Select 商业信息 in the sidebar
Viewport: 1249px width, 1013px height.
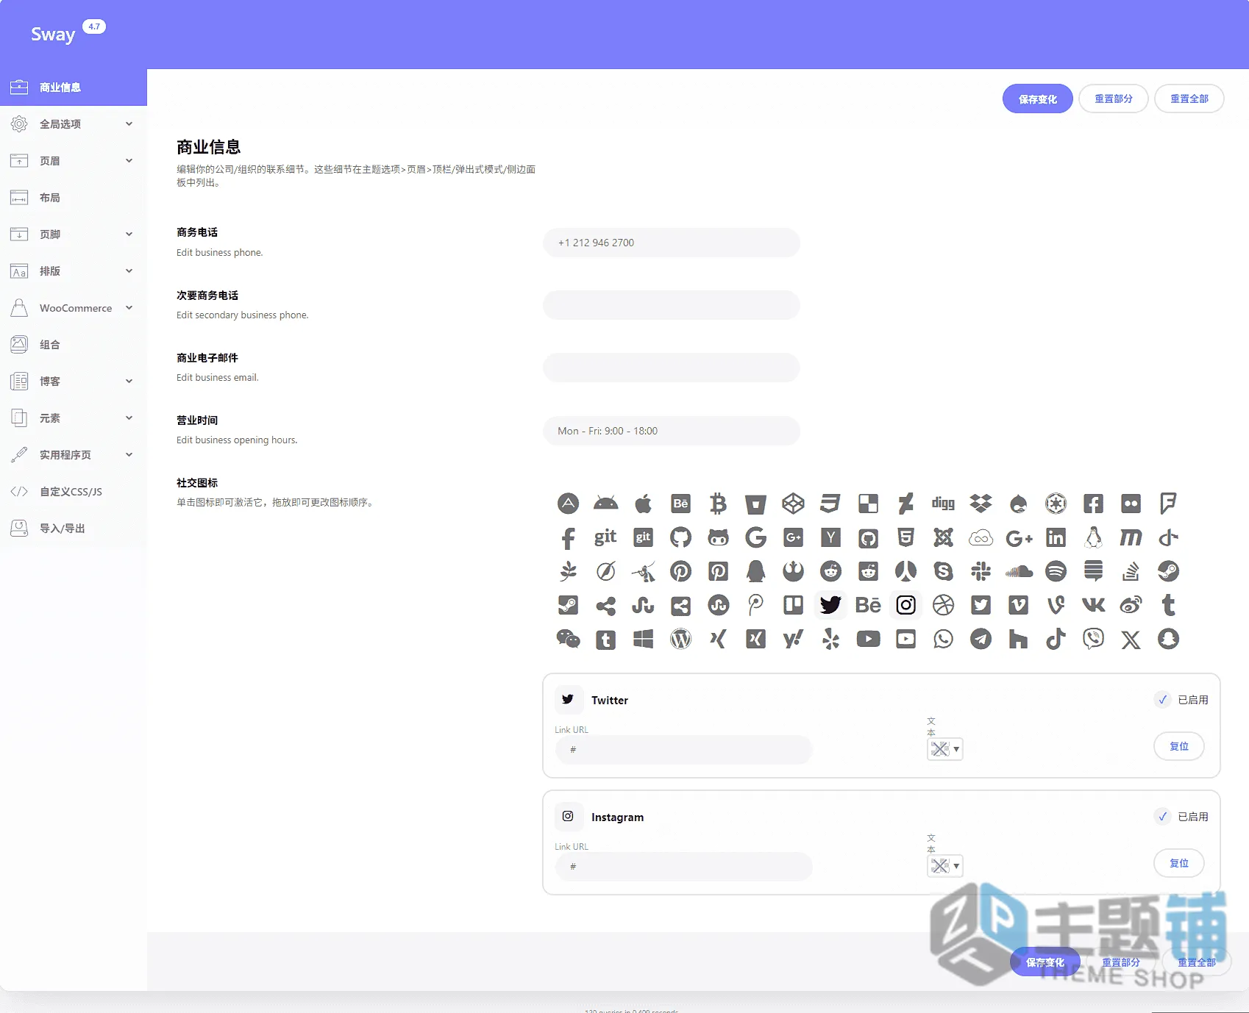click(x=74, y=87)
